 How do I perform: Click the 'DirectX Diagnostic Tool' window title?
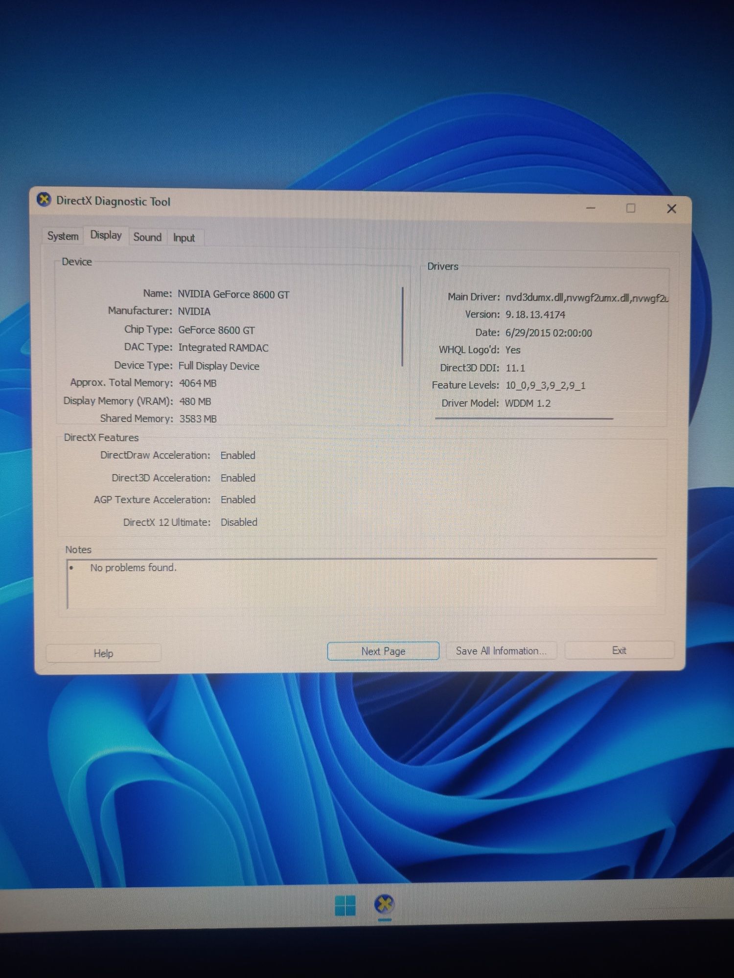coord(113,201)
